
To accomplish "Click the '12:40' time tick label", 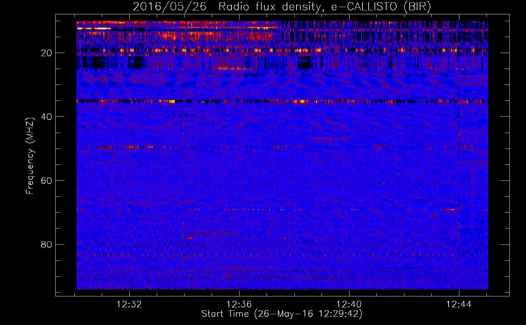I will pos(349,305).
